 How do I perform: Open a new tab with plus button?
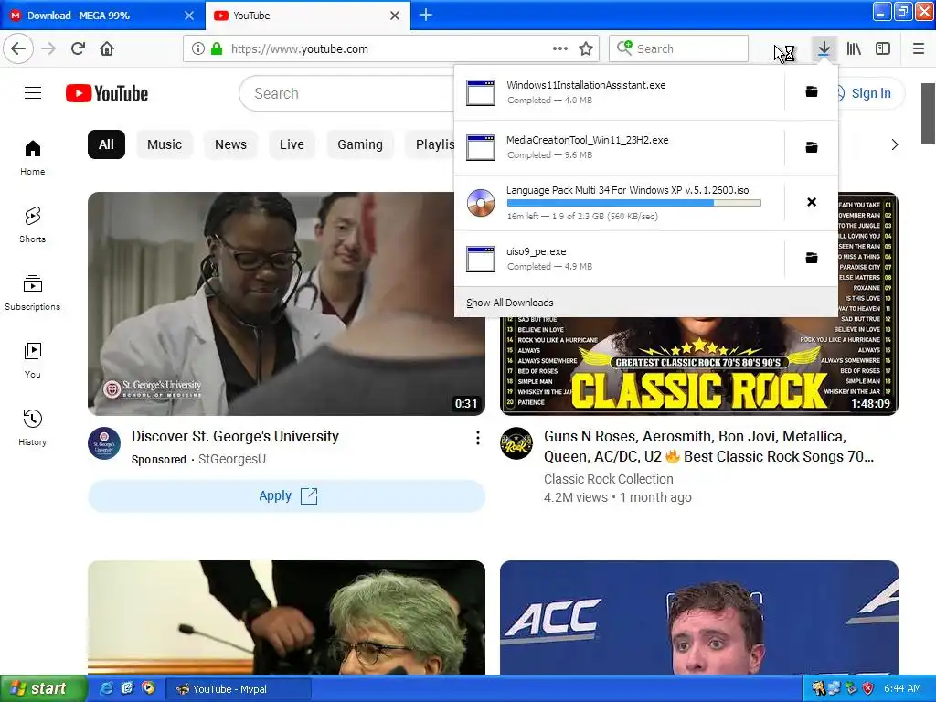(426, 15)
